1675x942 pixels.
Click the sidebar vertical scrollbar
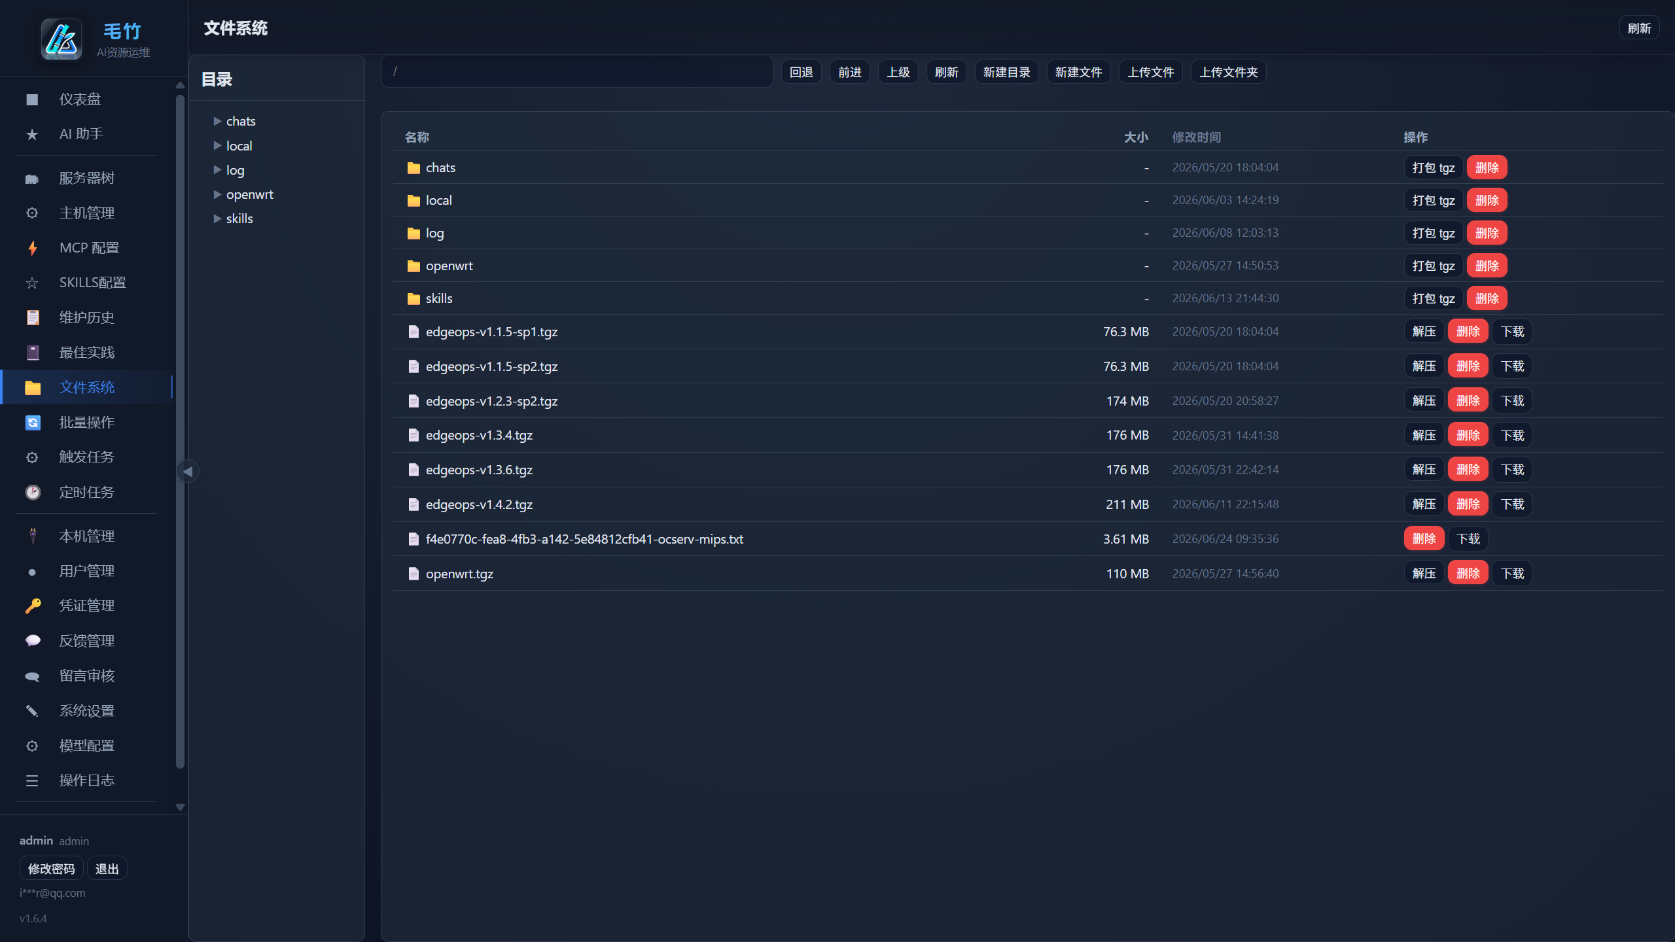pyautogui.click(x=180, y=432)
